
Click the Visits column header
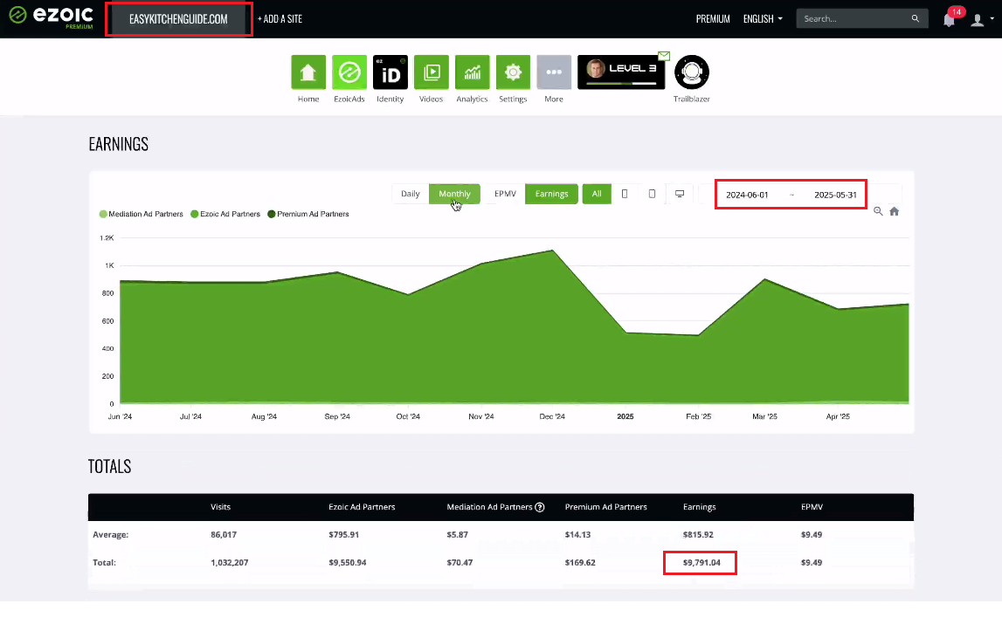pyautogui.click(x=220, y=507)
